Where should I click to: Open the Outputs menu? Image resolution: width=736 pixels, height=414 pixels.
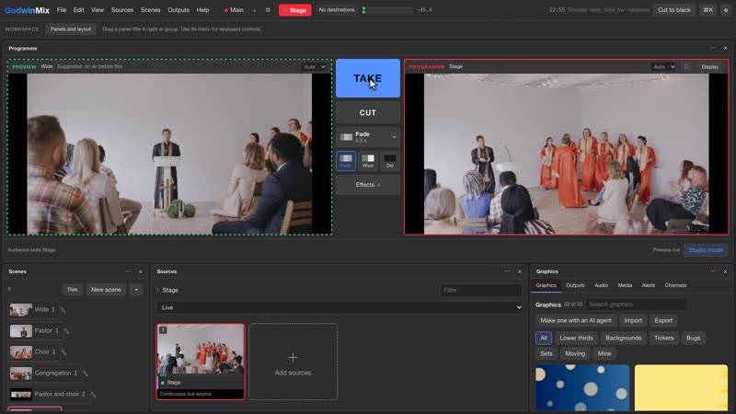(x=178, y=10)
